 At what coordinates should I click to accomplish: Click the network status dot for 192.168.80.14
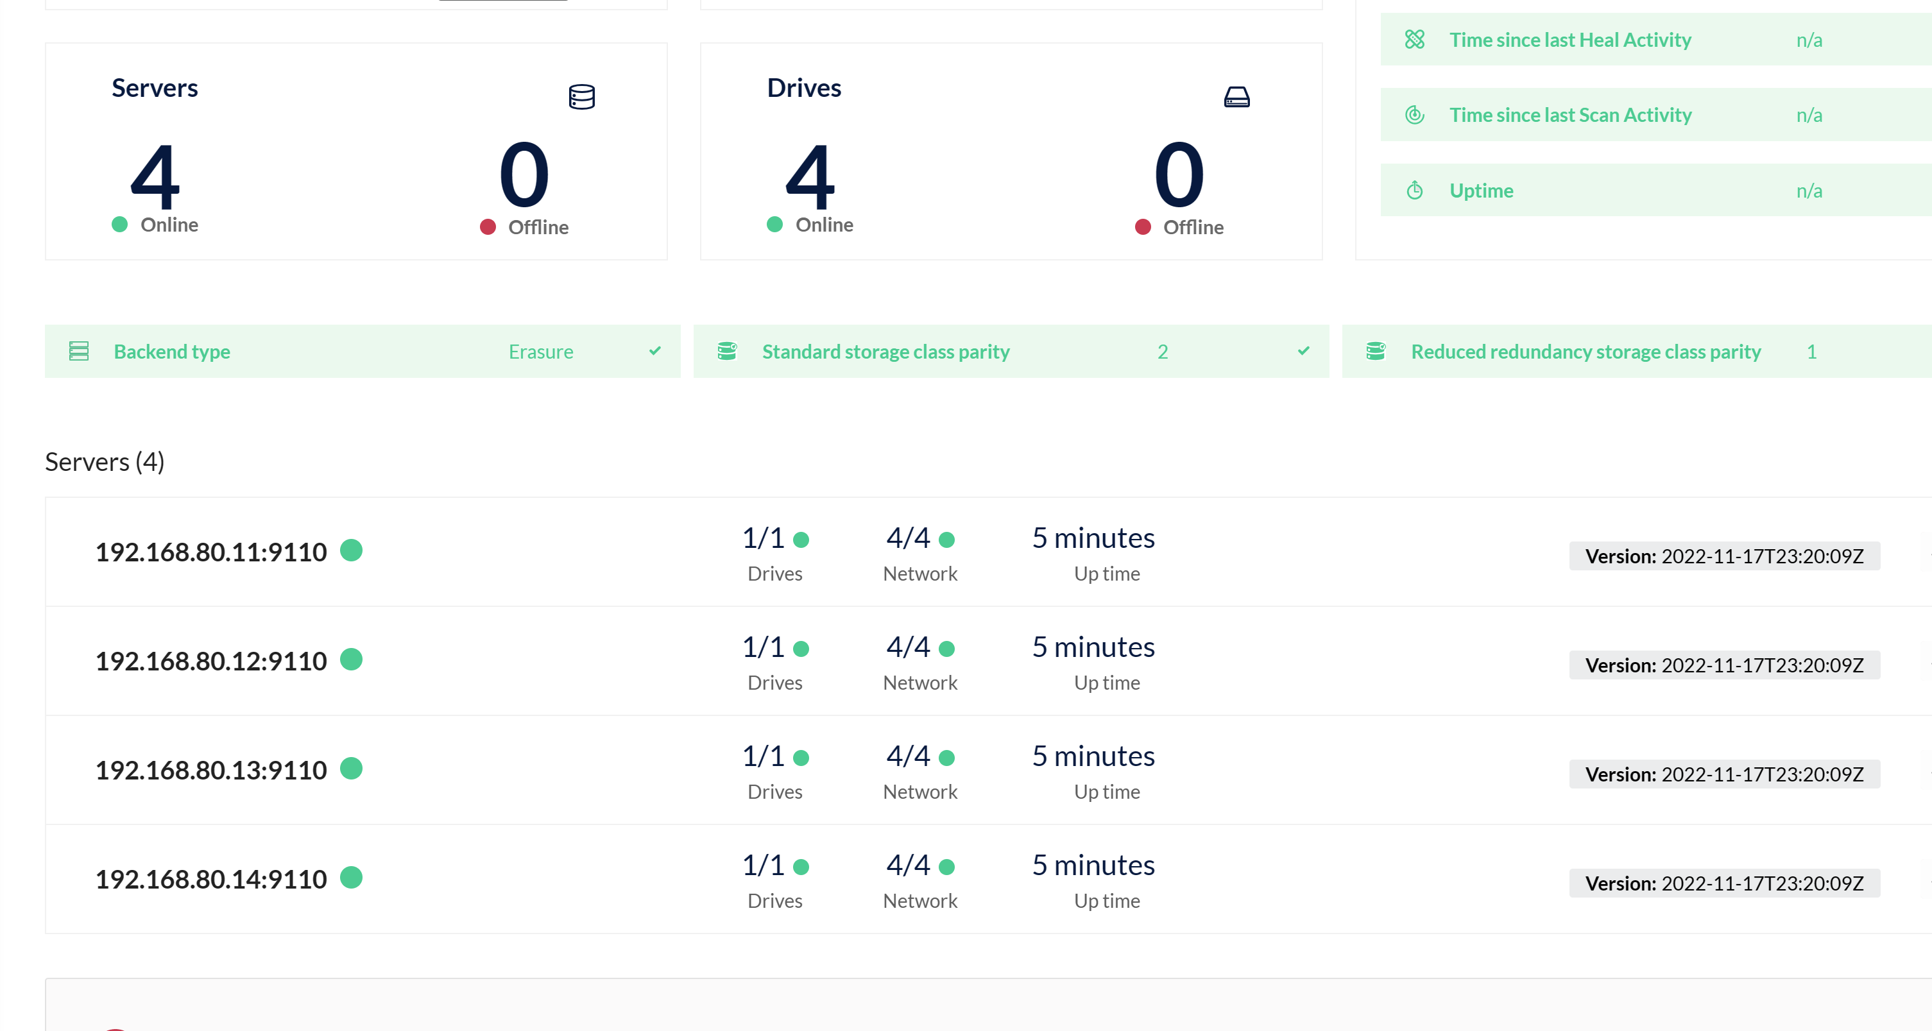pyautogui.click(x=946, y=867)
